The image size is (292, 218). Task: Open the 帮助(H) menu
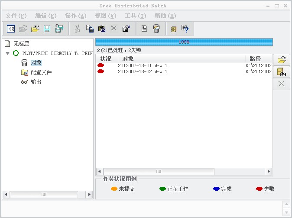pos(165,16)
